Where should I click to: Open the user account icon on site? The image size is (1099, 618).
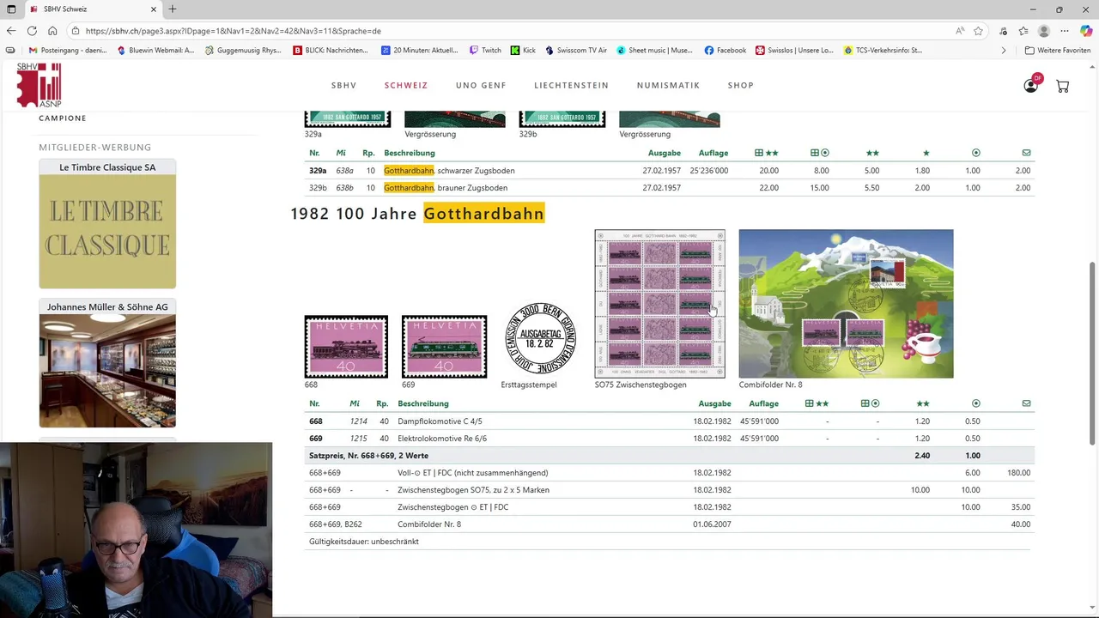1031,85
